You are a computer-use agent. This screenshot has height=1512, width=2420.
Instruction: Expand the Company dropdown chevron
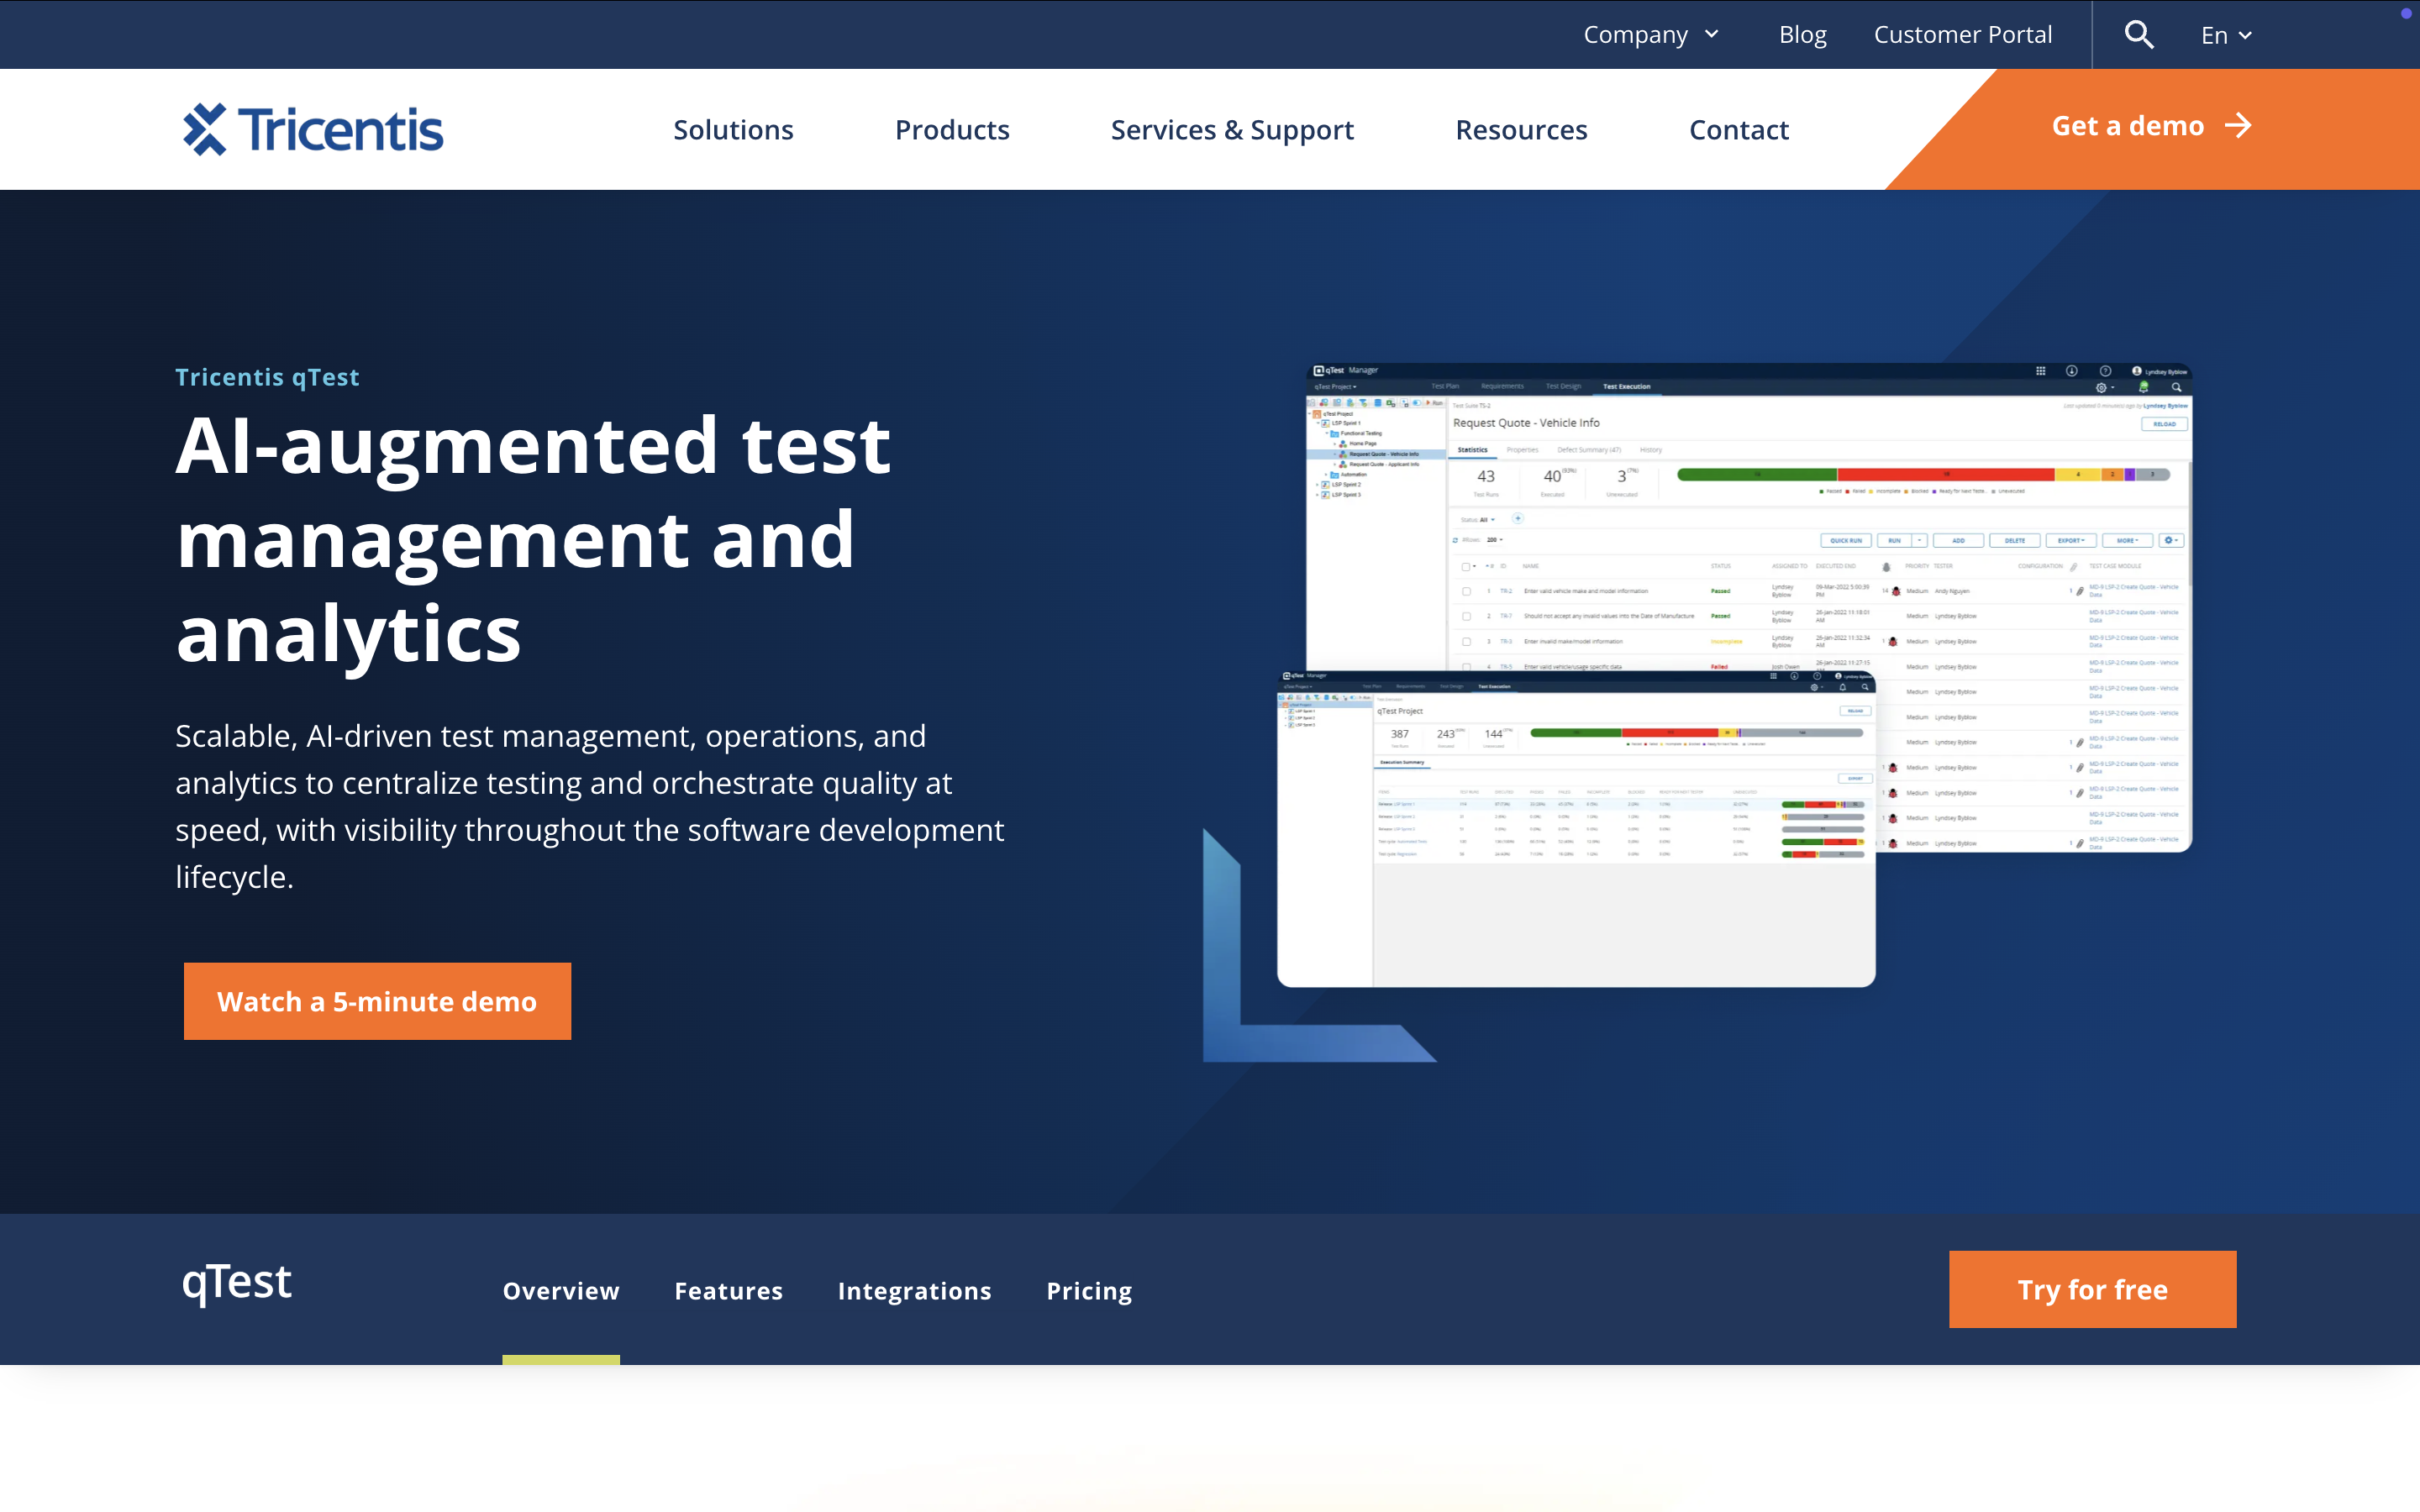point(1712,35)
